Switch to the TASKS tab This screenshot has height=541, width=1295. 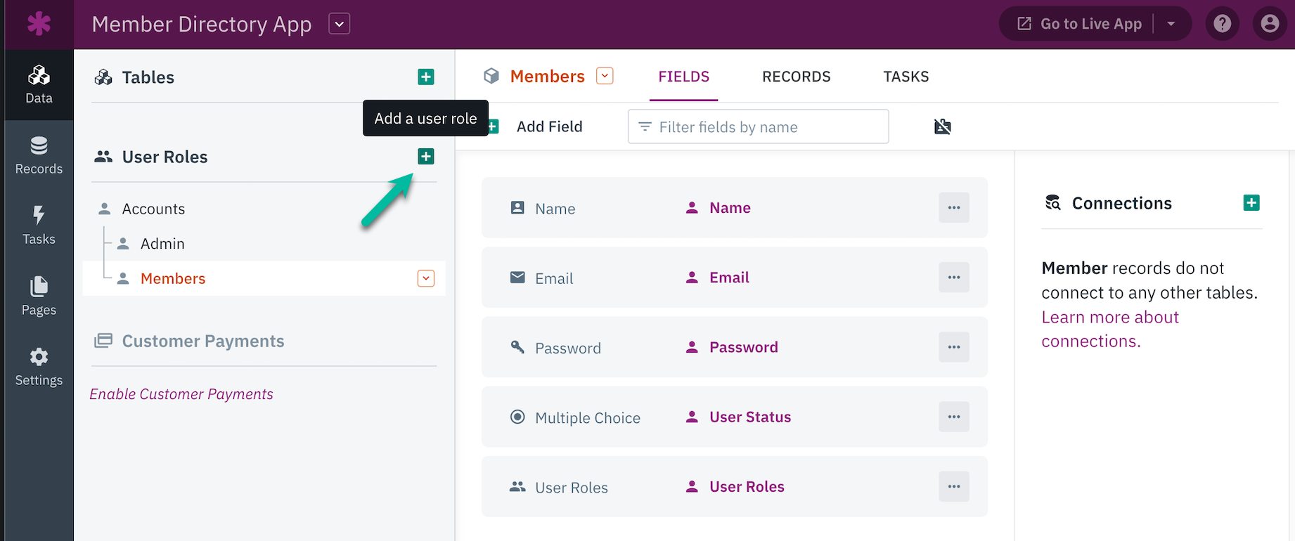click(x=906, y=77)
